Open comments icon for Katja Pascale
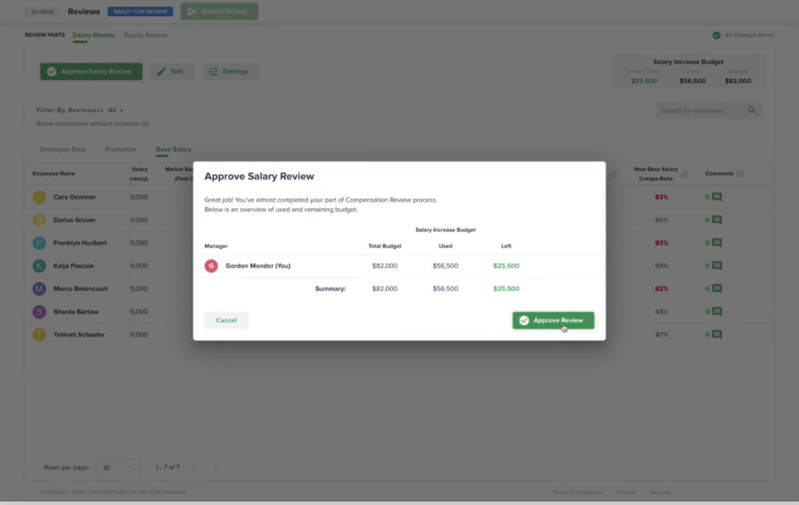This screenshot has height=505, width=799. pyautogui.click(x=716, y=266)
